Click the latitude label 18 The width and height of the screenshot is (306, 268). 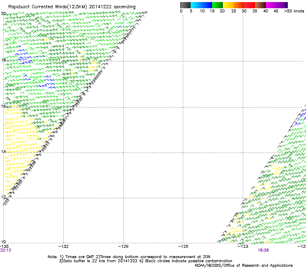coord(3,60)
